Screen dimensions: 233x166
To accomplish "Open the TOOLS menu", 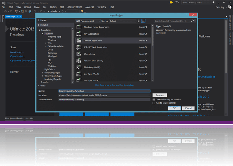I will (x=53, y=7).
